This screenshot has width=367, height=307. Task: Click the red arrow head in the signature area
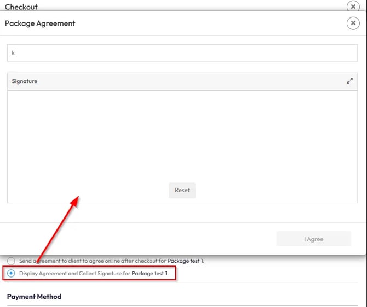[x=77, y=200]
